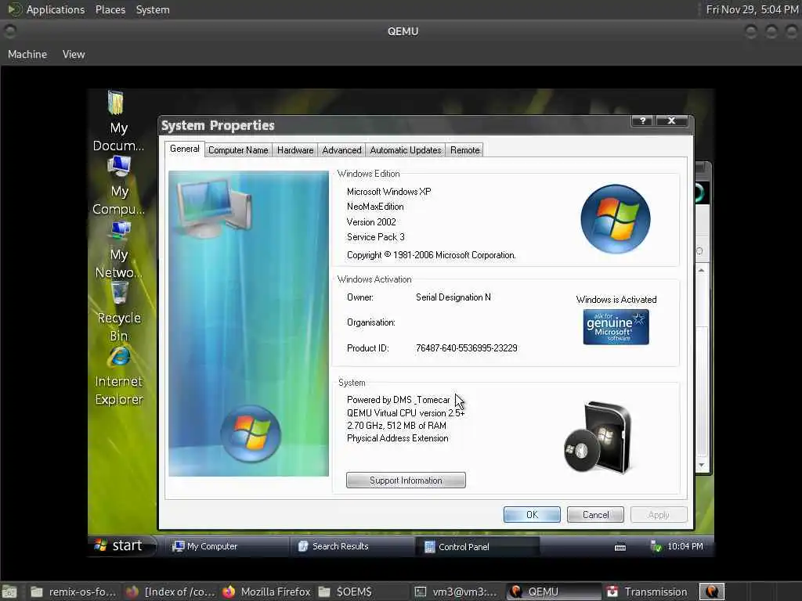Open the Hardware tab
802x601 pixels.
[x=295, y=150]
